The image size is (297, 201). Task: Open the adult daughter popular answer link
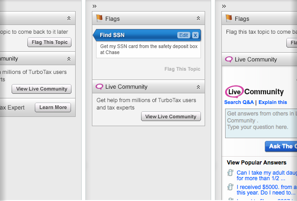click(267, 176)
